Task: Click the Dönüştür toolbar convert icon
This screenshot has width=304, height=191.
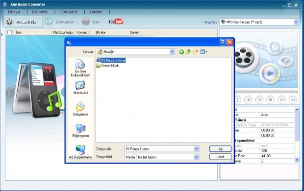Action: pos(49,22)
